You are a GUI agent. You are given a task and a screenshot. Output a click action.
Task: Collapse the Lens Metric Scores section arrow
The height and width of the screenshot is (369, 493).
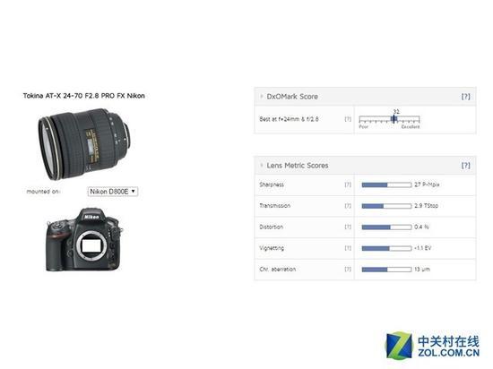(261, 165)
